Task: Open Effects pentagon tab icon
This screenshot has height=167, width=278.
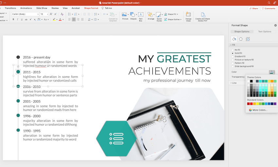Action: click(241, 39)
